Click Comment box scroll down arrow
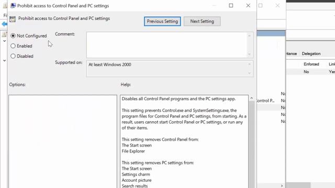Image resolution: width=335 pixels, height=188 pixels. point(249,54)
